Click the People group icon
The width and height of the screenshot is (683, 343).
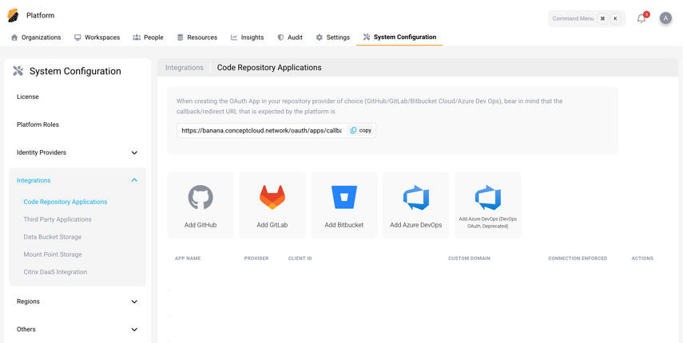coord(137,37)
